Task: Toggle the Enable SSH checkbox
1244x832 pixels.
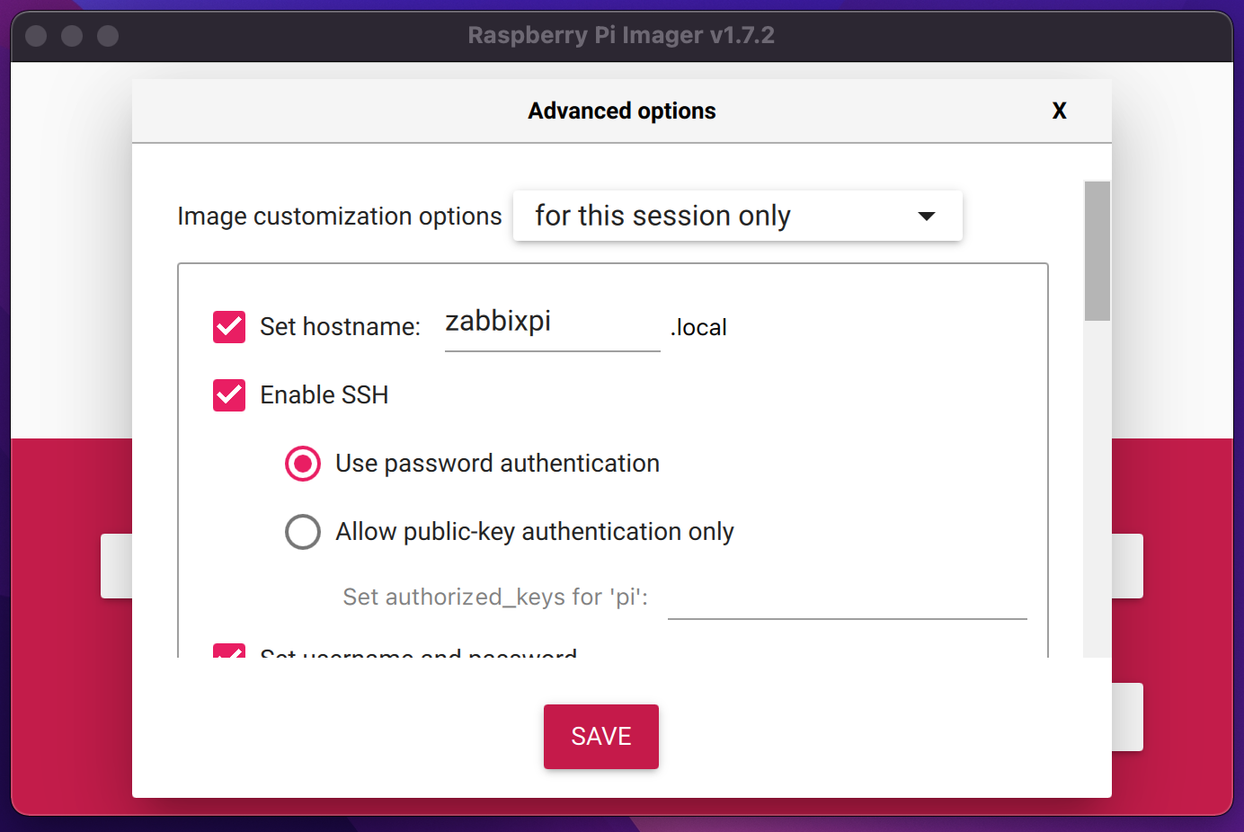Action: [229, 395]
